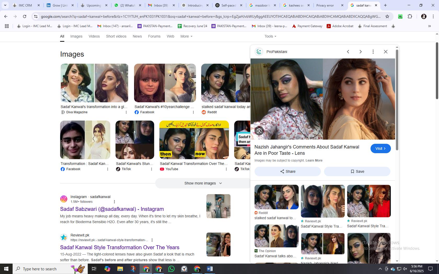Open WhatsApp from the taskbar
This screenshot has width=439, height=274.
[x=171, y=269]
